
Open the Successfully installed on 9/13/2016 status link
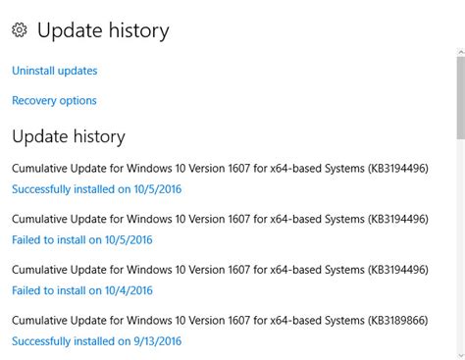tap(97, 341)
